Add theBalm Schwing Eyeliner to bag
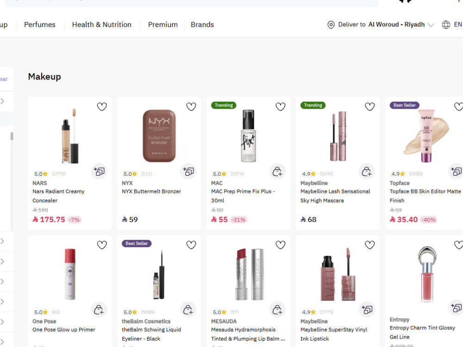This screenshot has height=347, width=463. coord(188,310)
